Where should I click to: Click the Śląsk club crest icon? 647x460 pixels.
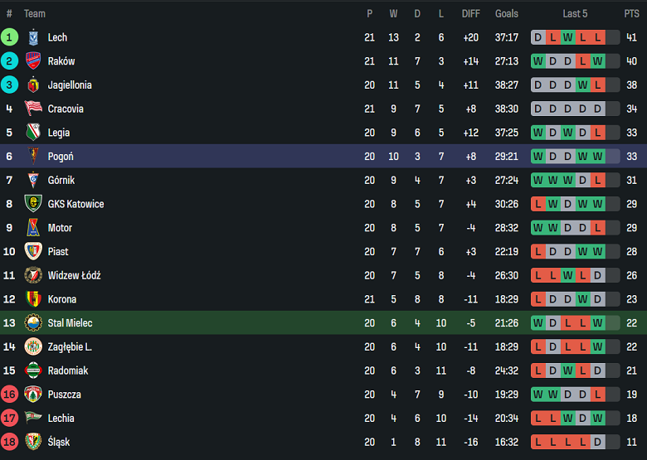(33, 442)
